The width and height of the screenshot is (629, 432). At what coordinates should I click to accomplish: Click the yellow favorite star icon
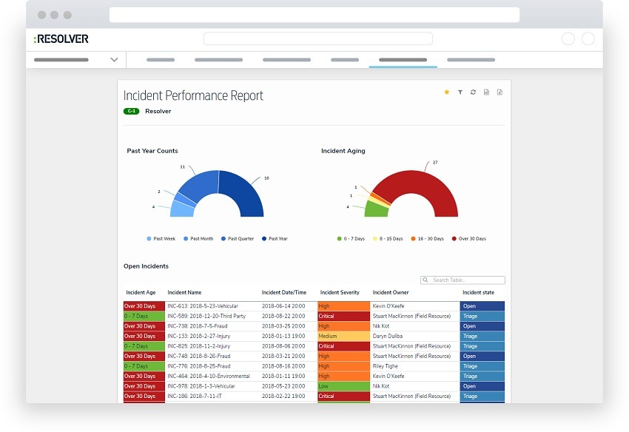point(446,92)
